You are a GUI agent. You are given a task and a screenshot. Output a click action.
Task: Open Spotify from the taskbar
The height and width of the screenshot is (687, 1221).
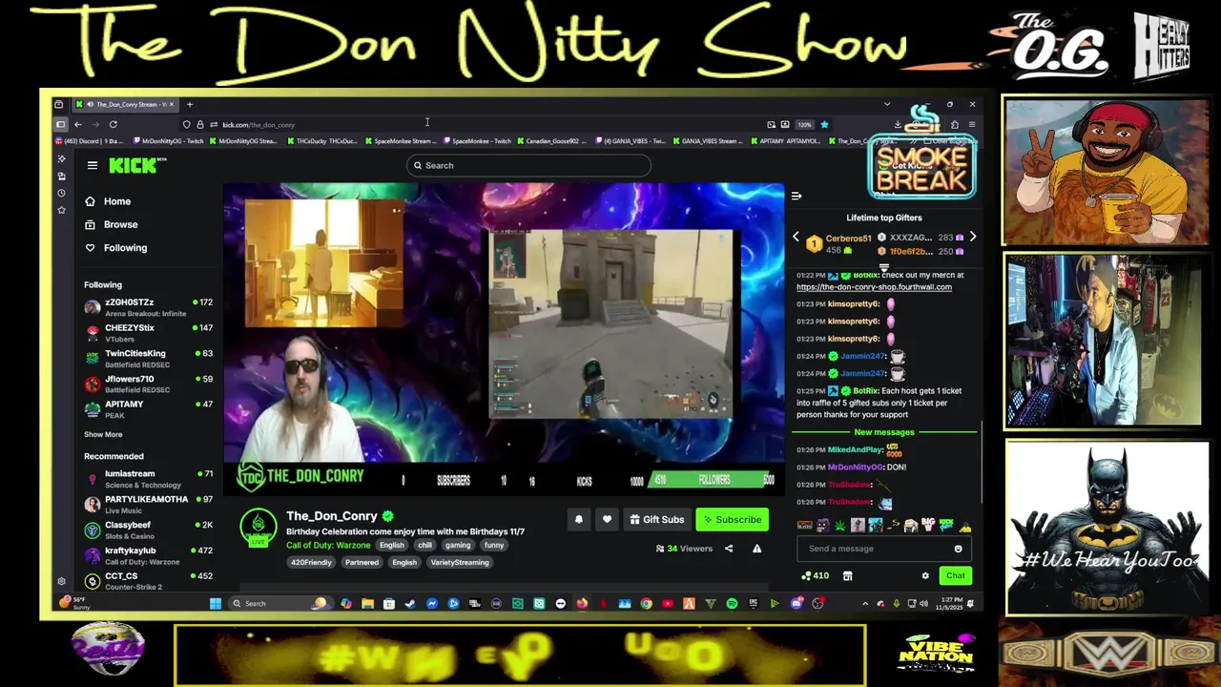point(732,604)
